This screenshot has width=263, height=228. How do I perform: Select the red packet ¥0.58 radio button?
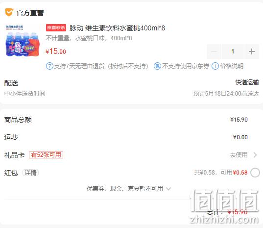coord(255,173)
